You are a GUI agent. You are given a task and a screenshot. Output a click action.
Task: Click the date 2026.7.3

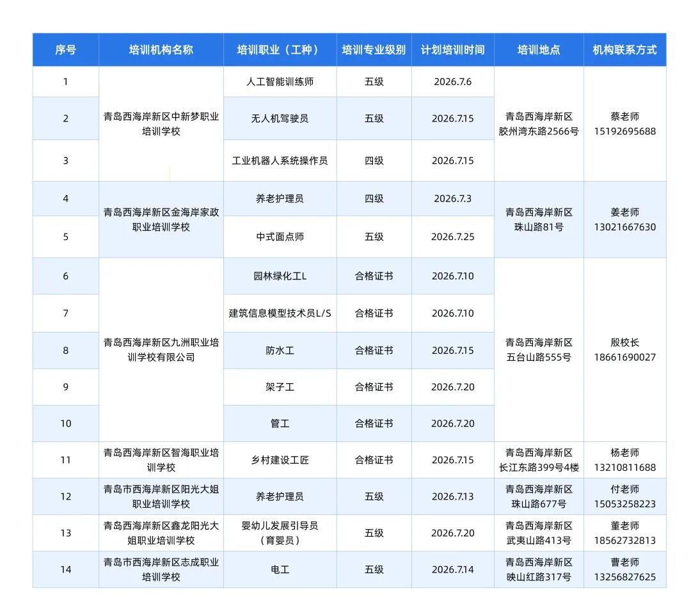click(x=452, y=199)
